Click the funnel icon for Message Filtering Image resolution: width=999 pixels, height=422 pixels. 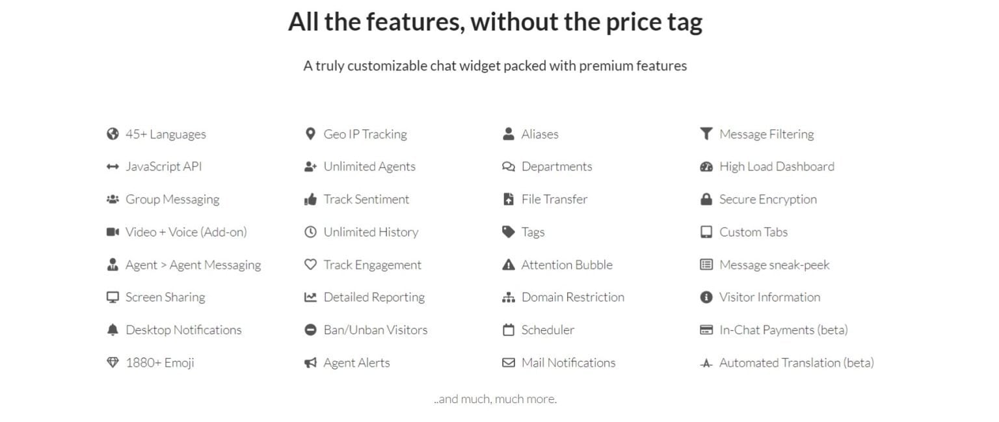click(706, 134)
